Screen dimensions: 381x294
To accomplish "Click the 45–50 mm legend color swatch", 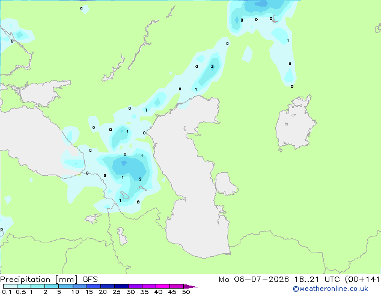I will pyautogui.click(x=177, y=286).
